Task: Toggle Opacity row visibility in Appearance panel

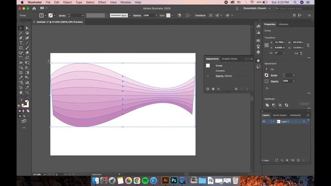Action: (x=208, y=76)
